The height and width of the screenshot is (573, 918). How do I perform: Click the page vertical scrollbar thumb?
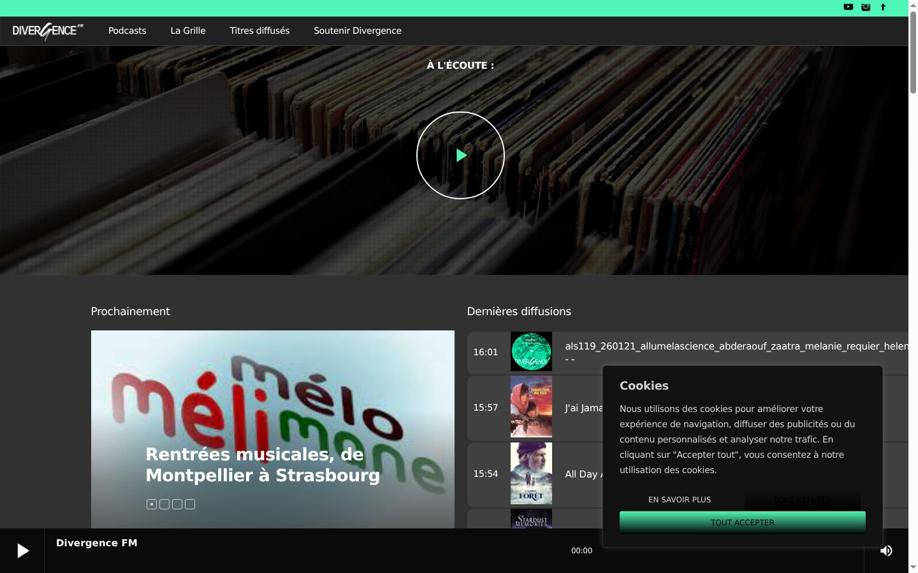(x=913, y=52)
